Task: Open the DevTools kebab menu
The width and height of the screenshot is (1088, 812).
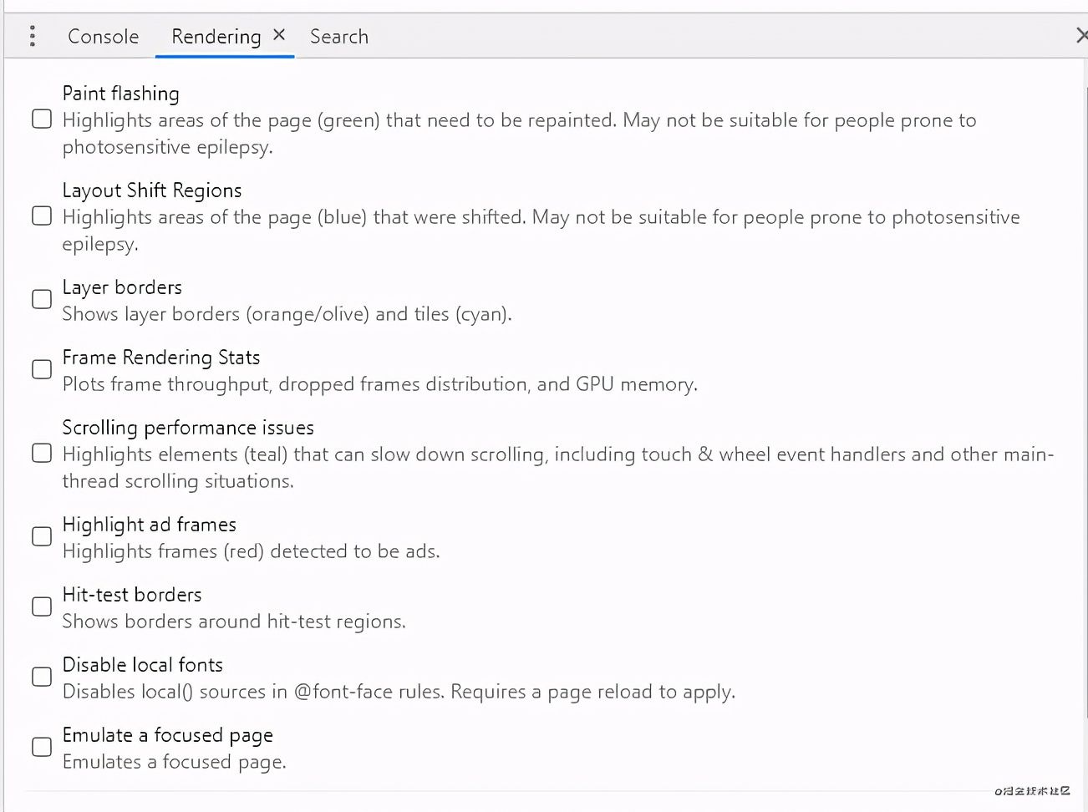Action: click(32, 36)
